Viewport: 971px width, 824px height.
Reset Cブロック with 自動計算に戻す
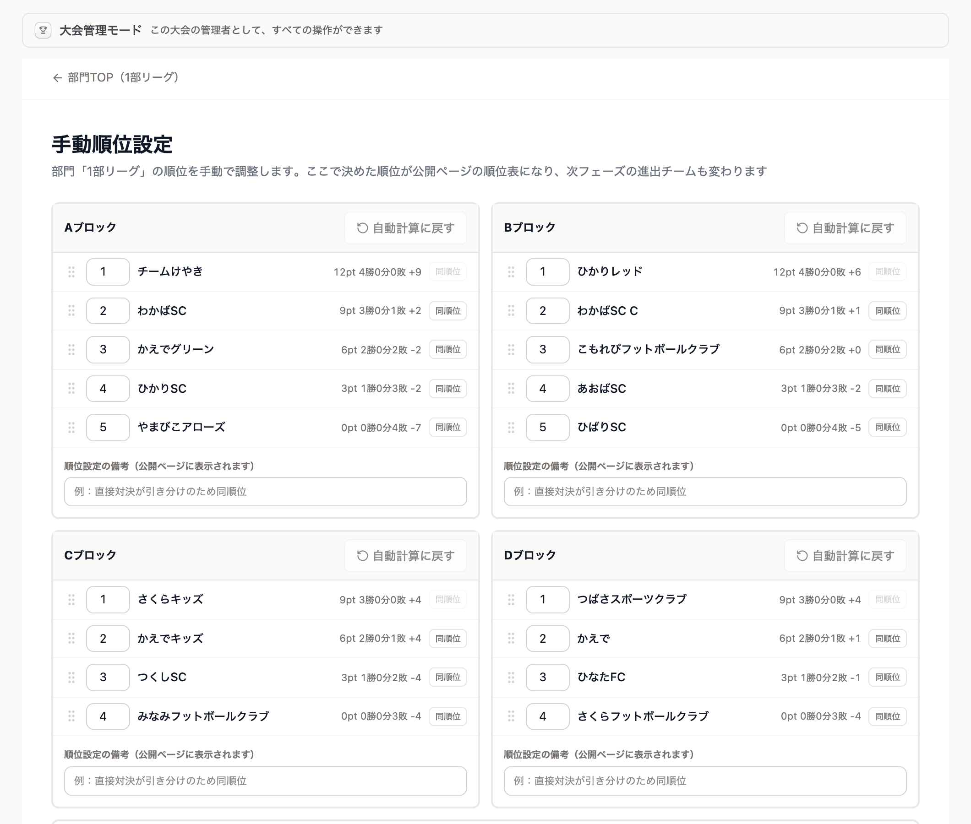[x=406, y=555]
